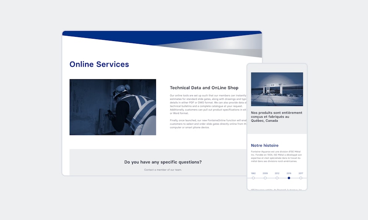This screenshot has width=368, height=220.
Task: Click the 2017 year label
Action: [x=301, y=173]
